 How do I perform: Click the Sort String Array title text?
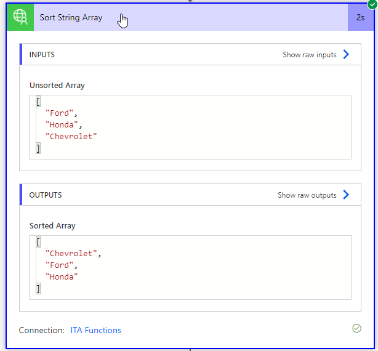pyautogui.click(x=71, y=17)
